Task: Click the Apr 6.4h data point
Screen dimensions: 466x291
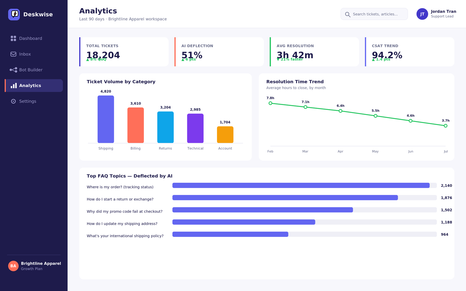Action: pyautogui.click(x=340, y=111)
